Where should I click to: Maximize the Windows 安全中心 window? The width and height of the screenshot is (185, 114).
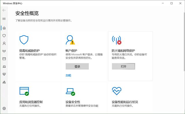[x=171, y=3]
